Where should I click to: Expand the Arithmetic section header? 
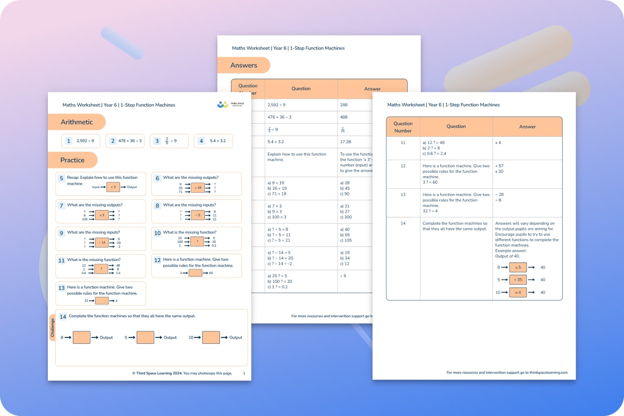[77, 122]
